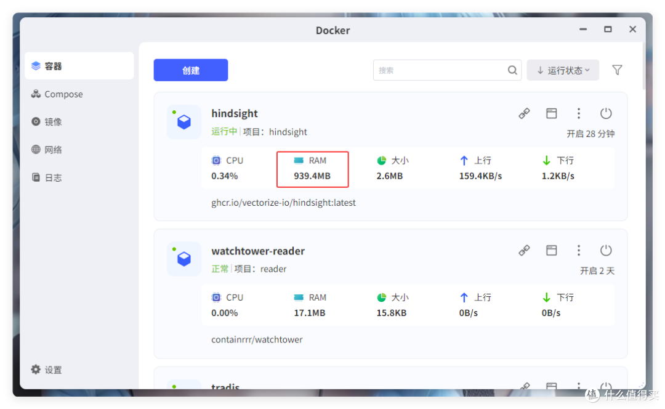Image resolution: width=665 pixels, height=409 pixels.
Task: Click the hindsight 上行 upload arrow icon
Action: [464, 160]
